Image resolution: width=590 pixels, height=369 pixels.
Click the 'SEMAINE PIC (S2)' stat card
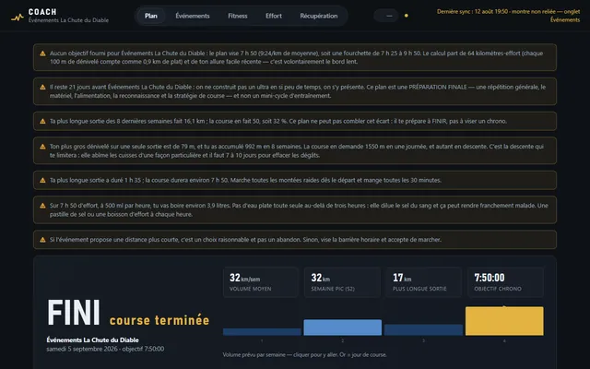point(342,282)
